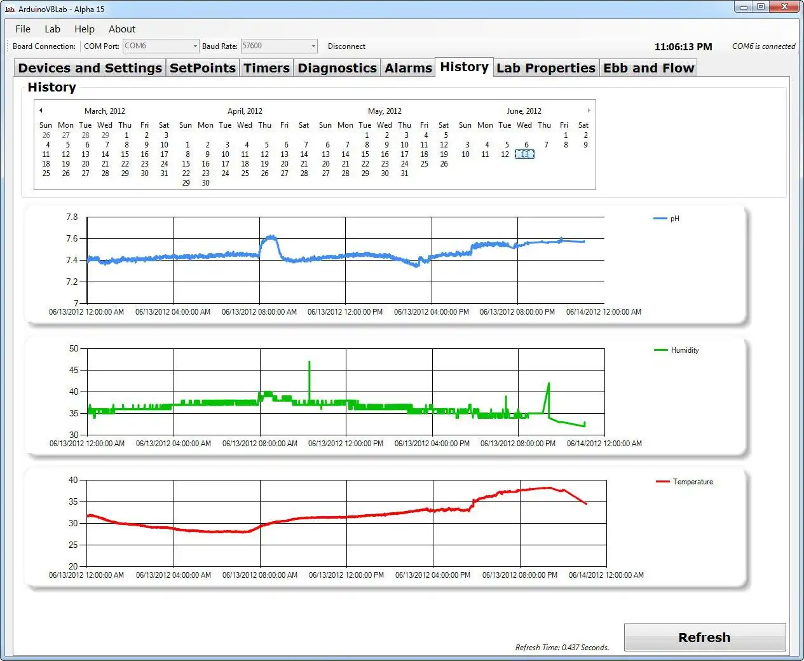Select May 1 in the calendar

[366, 135]
